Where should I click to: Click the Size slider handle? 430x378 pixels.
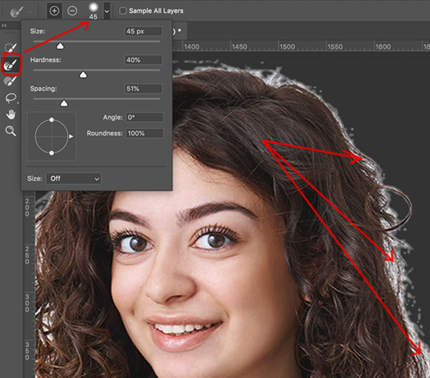(x=60, y=46)
